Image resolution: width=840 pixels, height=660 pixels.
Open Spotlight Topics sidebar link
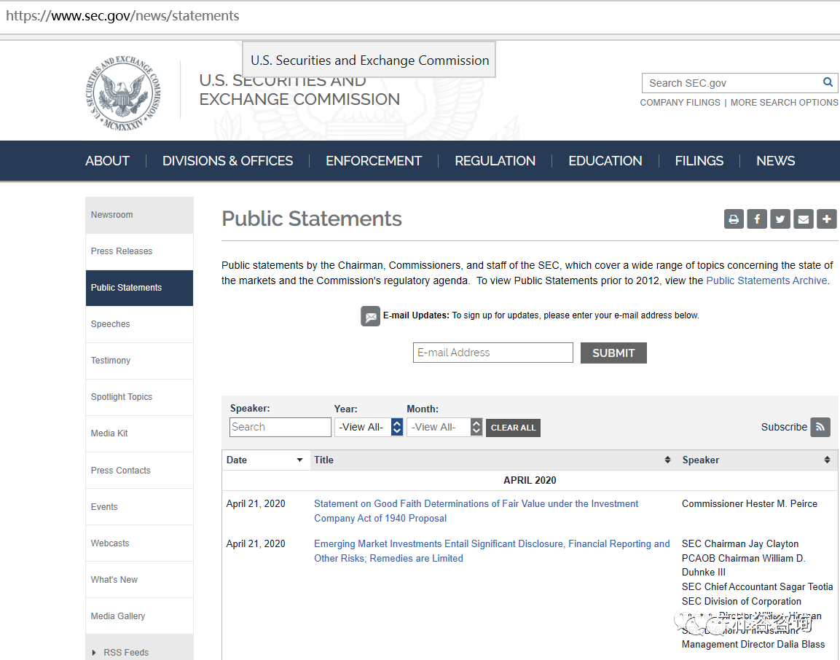139,397
